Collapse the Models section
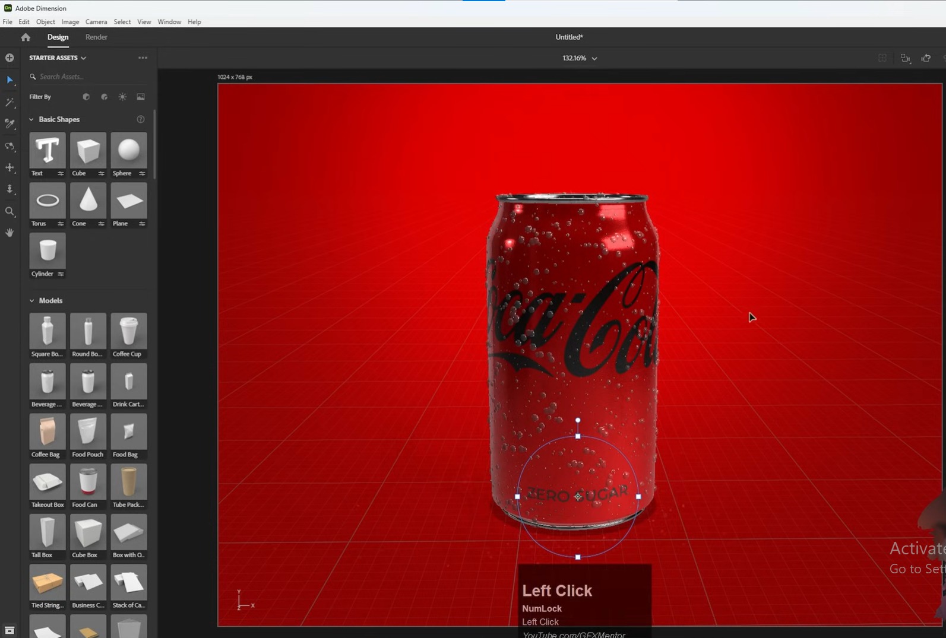 click(31, 301)
